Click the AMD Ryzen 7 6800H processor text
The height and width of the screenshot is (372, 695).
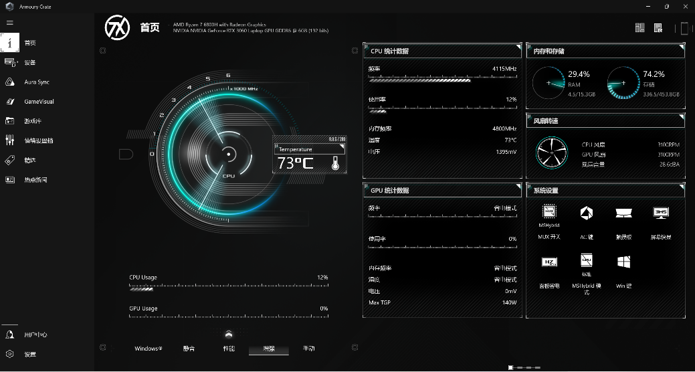coord(219,25)
